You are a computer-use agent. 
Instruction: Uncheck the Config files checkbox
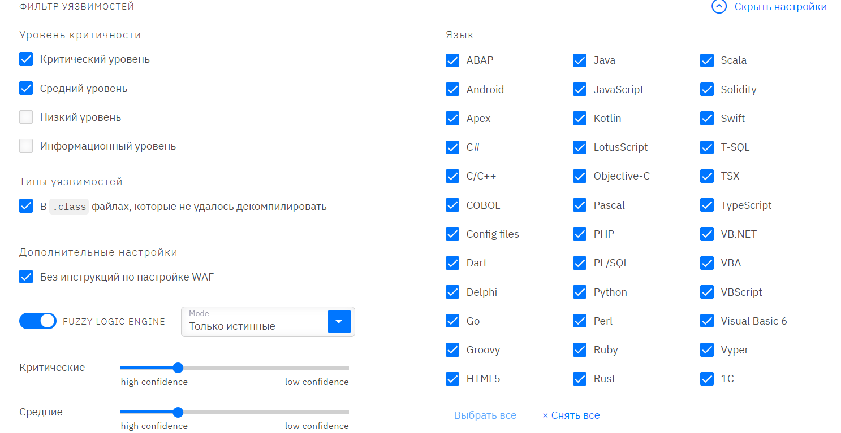coord(452,234)
